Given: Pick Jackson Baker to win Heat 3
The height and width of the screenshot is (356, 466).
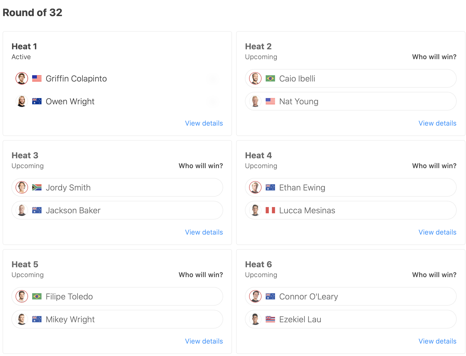Looking at the screenshot, I should point(117,210).
